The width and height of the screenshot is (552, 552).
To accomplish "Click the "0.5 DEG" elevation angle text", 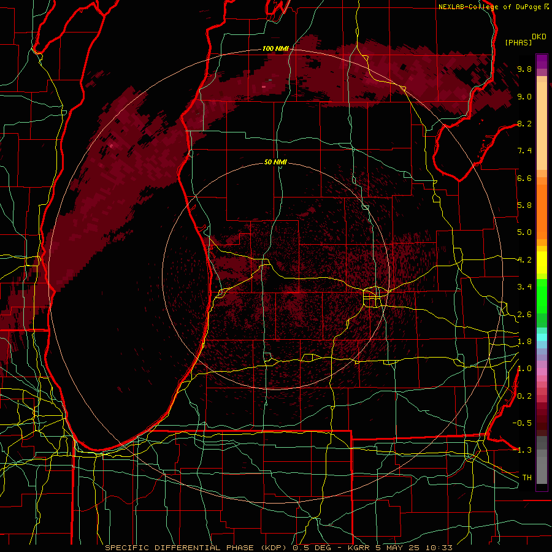I will click(312, 548).
